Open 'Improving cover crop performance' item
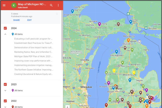 [x=33, y=61]
